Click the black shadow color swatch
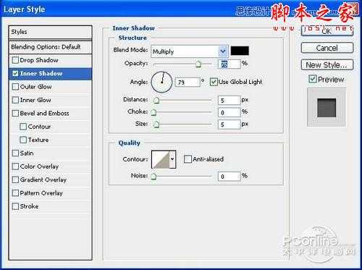362x270 pixels. click(x=240, y=51)
